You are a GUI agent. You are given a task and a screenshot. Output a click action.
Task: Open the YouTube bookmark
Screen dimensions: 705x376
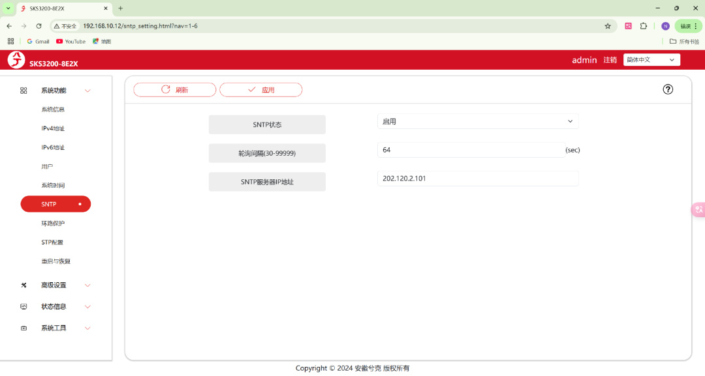pos(70,41)
